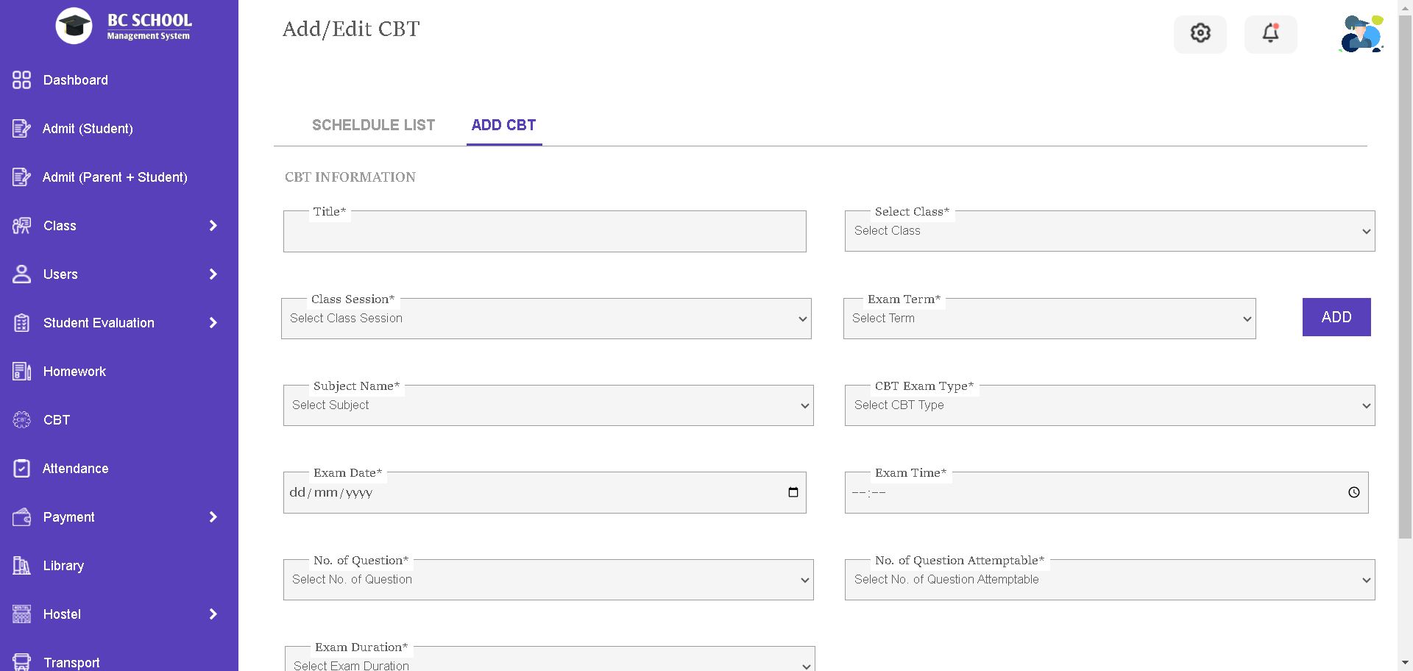Open the settings gear icon
The image size is (1413, 671).
[x=1200, y=34]
